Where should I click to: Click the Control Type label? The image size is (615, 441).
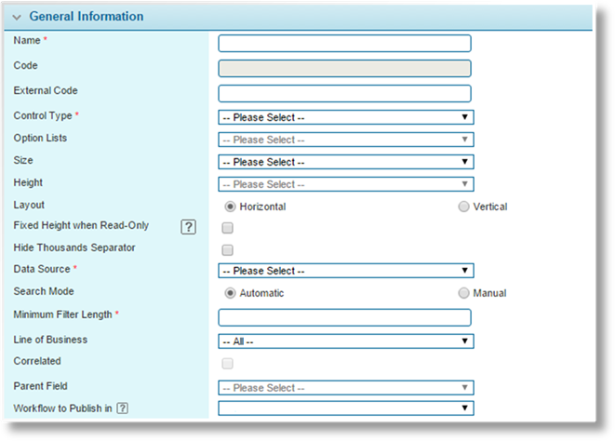tap(43, 115)
